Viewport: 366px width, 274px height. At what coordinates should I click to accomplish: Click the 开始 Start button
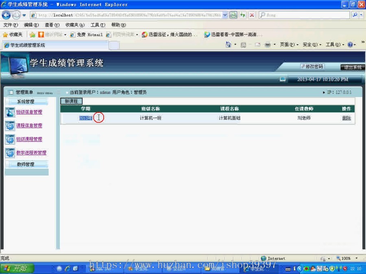click(x=17, y=268)
